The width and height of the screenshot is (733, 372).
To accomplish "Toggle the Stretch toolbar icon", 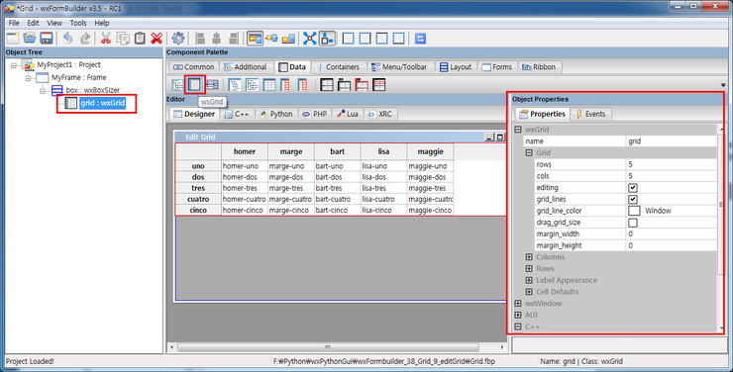I will click(327, 39).
